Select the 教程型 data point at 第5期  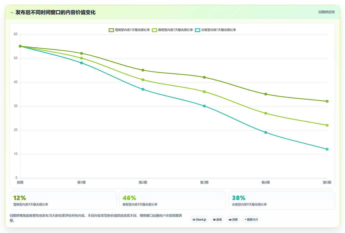[327, 125]
